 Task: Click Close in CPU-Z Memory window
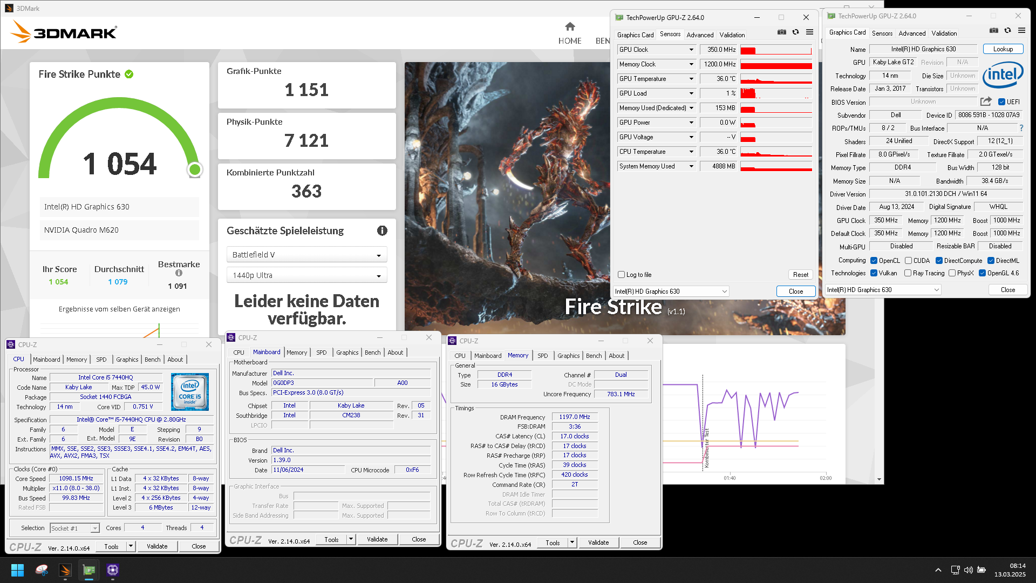click(x=640, y=543)
